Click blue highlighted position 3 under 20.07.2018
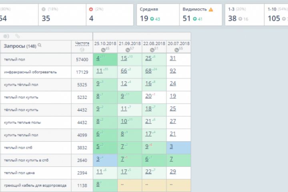Viewport: 288px width, 192px height. point(171,146)
